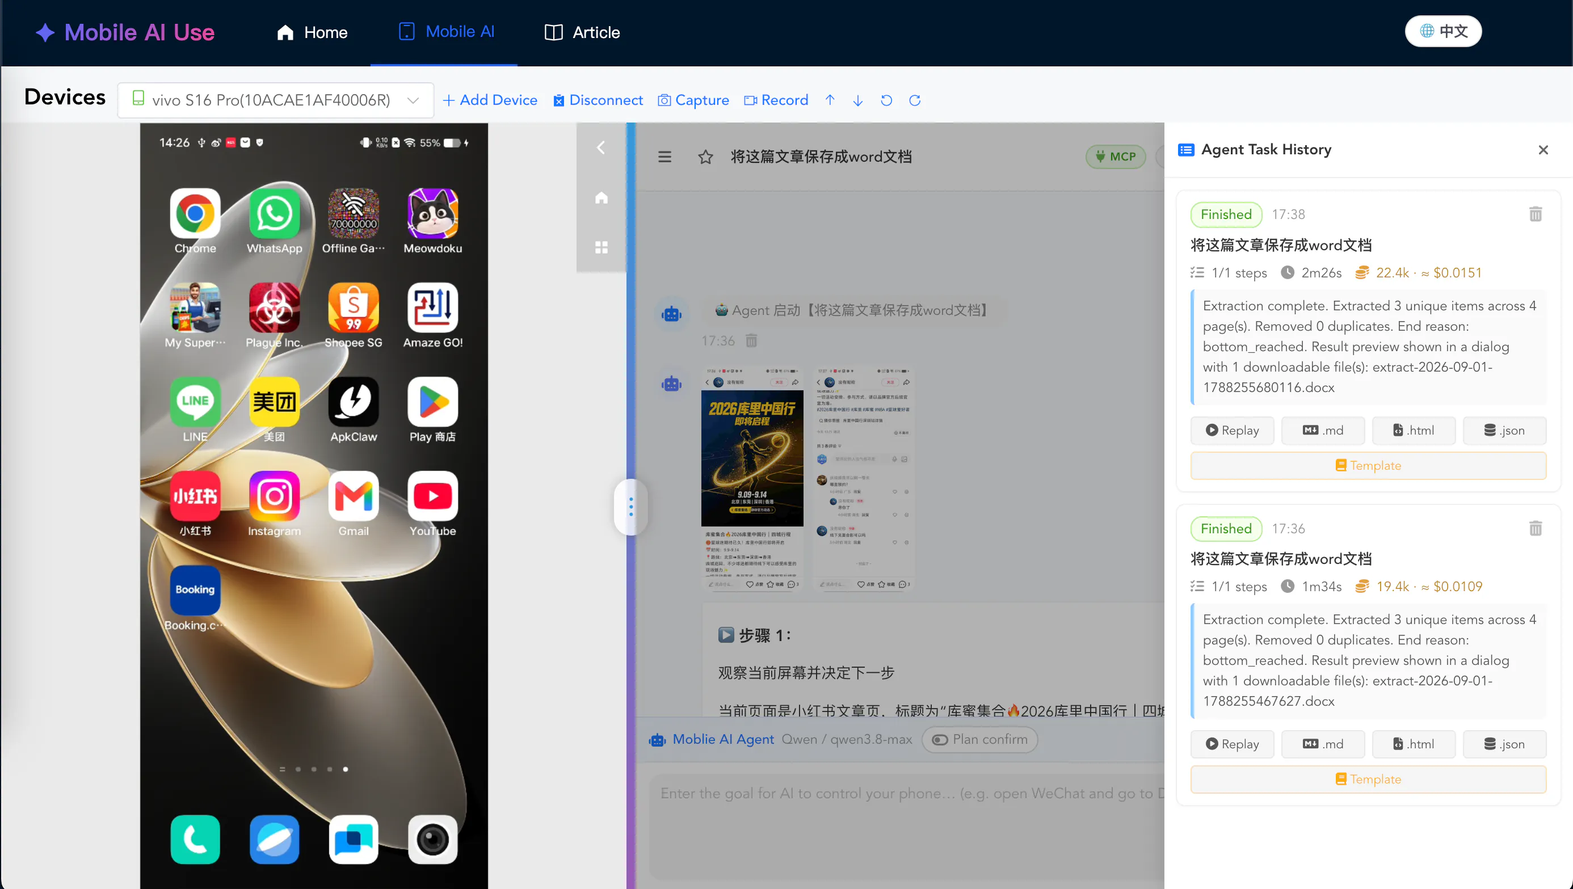Close the Agent Task History panel

(x=1543, y=150)
